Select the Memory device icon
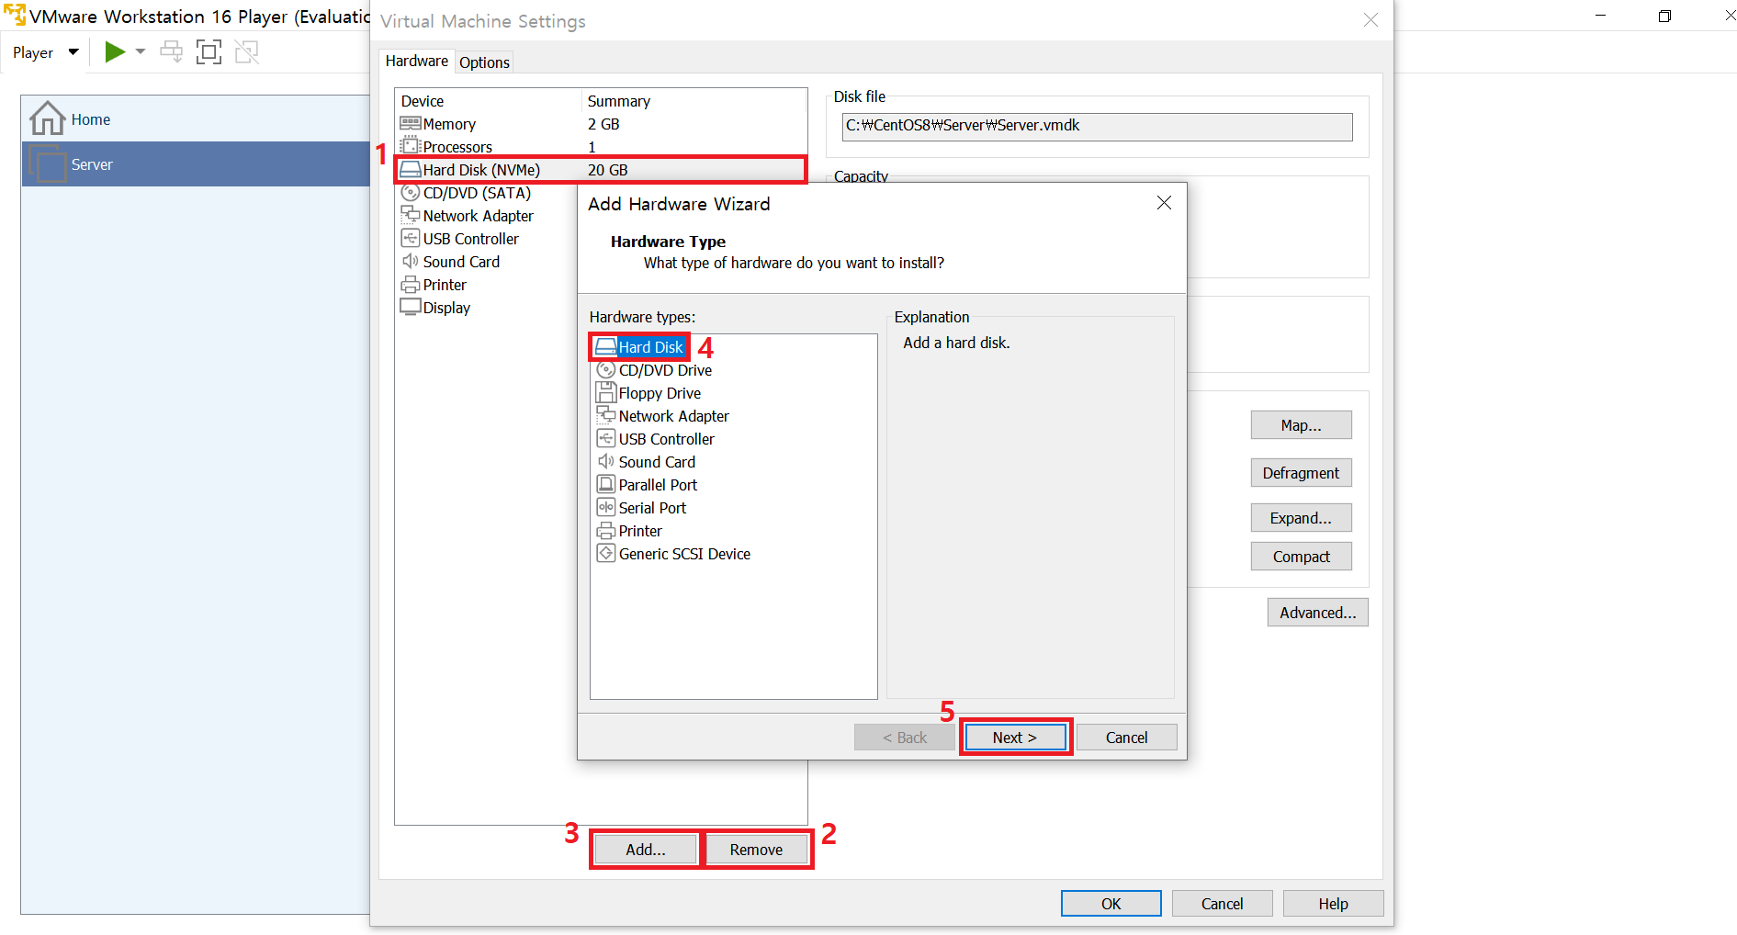The width and height of the screenshot is (1737, 935). (x=410, y=123)
